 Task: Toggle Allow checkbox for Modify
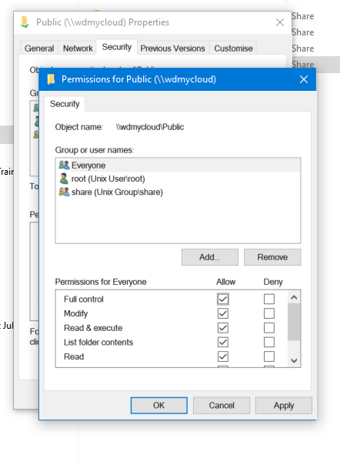(223, 313)
